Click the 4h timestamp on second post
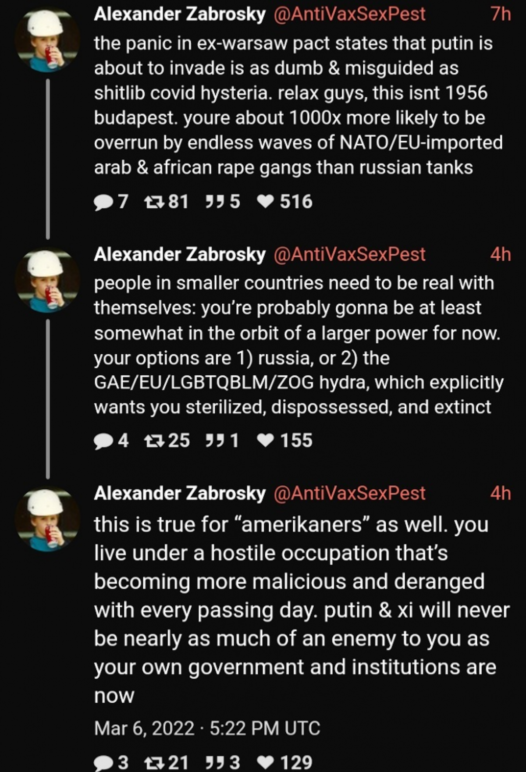526x772 pixels. [501, 254]
